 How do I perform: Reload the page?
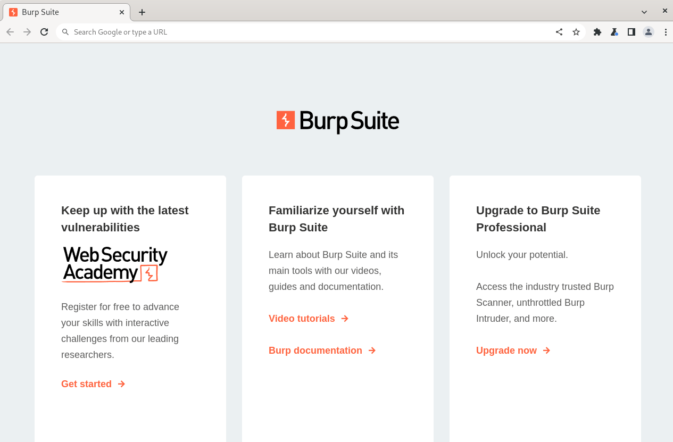[x=44, y=32]
